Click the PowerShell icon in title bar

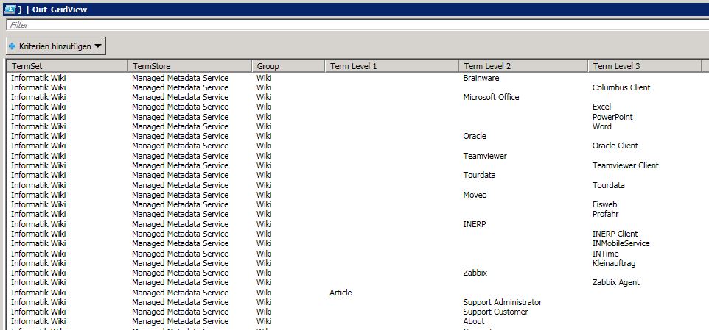10,9
